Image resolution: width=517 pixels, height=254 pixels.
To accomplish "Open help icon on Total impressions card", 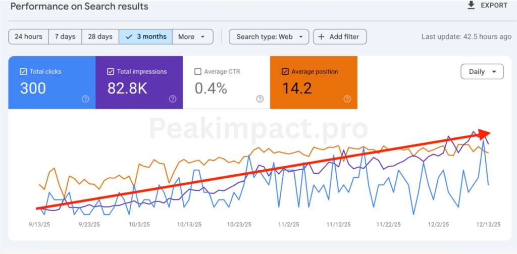I will (173, 99).
